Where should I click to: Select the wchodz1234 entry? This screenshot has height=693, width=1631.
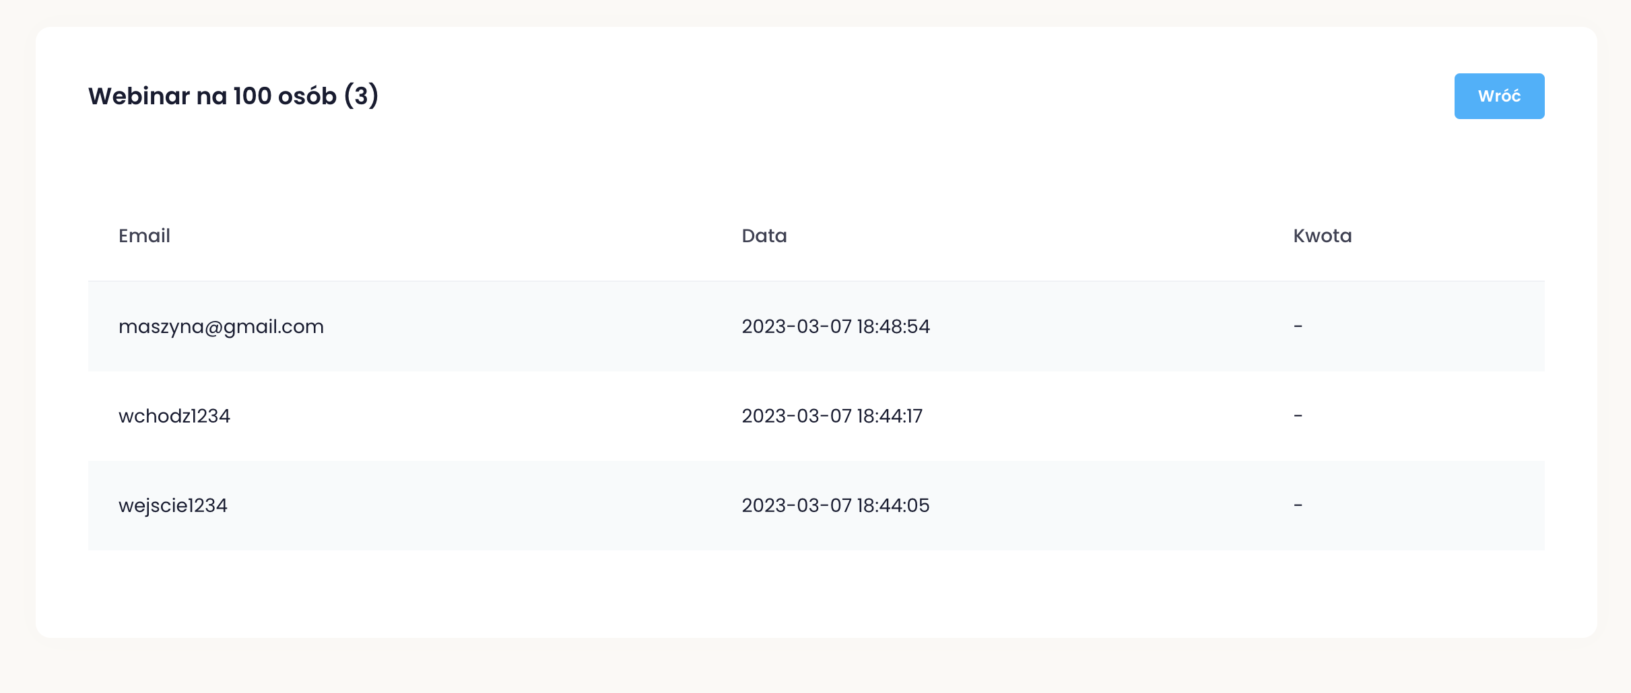pos(174,416)
